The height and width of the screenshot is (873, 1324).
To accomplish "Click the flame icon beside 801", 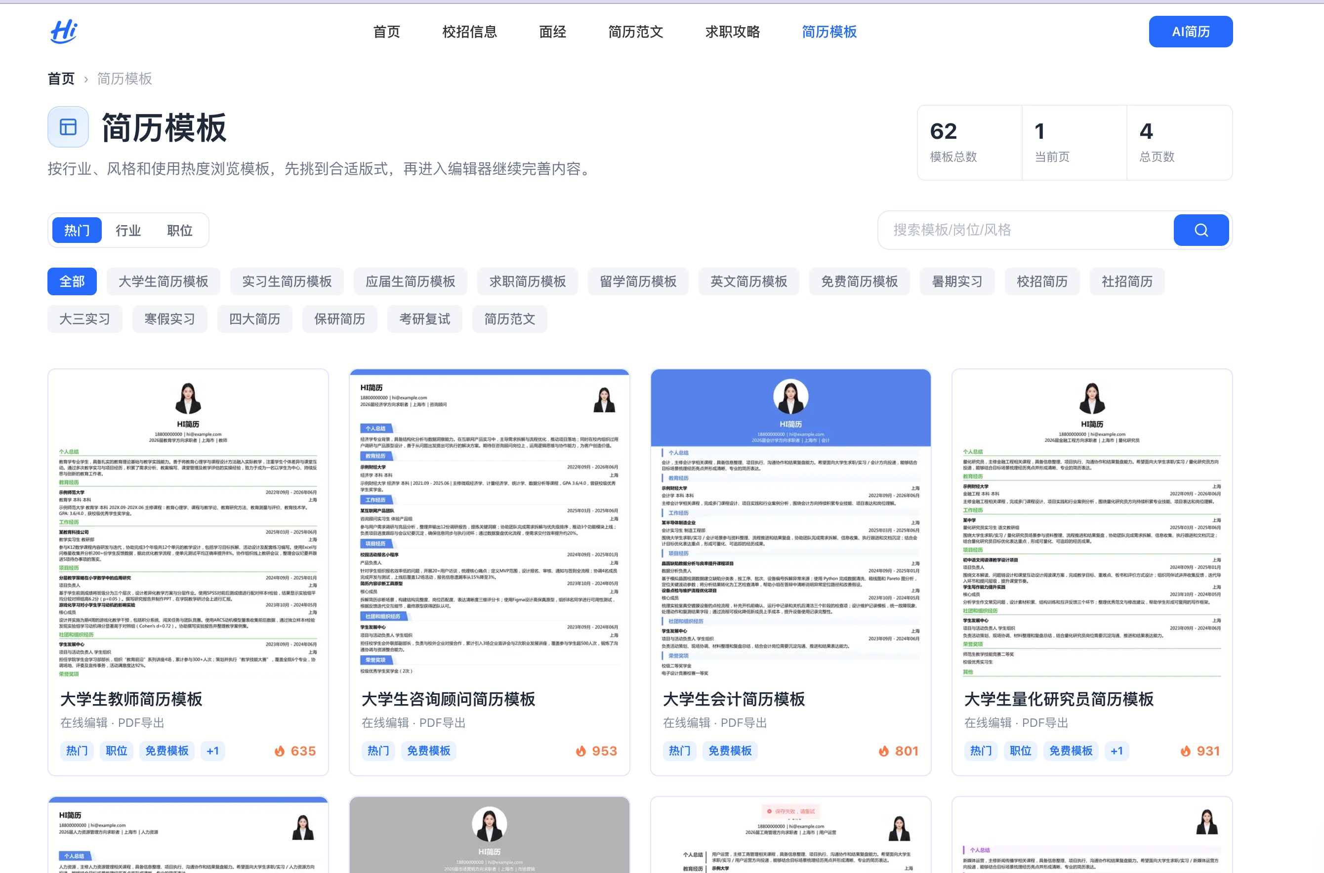I will point(884,751).
